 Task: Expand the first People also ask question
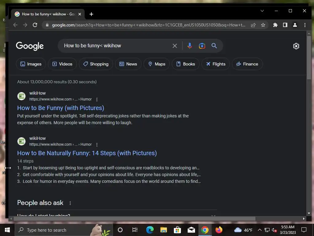tap(117, 215)
